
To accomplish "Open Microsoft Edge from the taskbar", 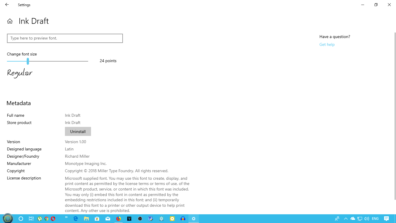I will tap(76, 219).
